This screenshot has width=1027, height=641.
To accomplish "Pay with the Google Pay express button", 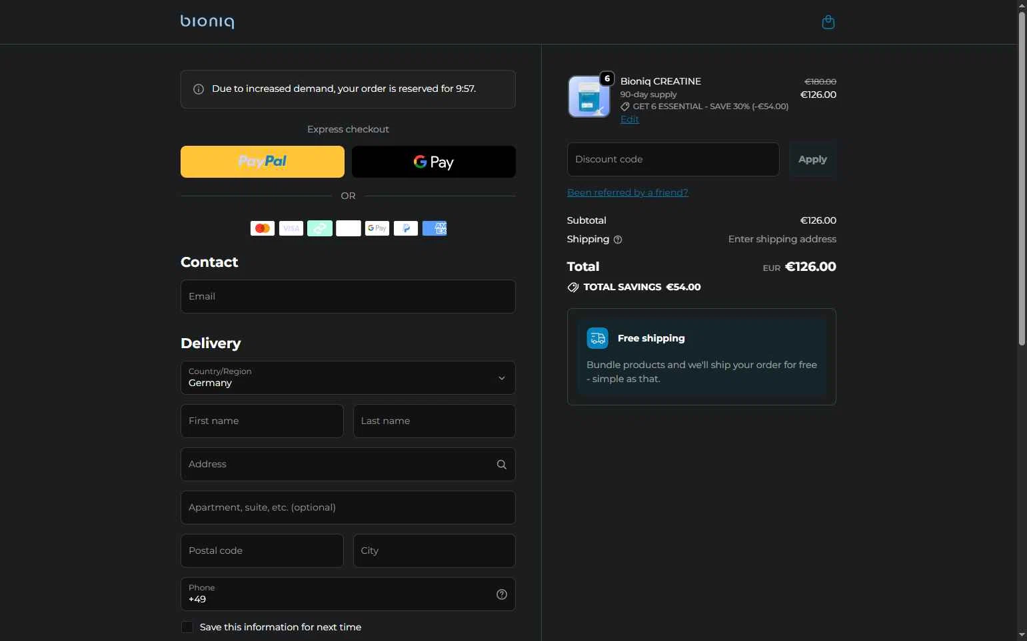I will (434, 162).
